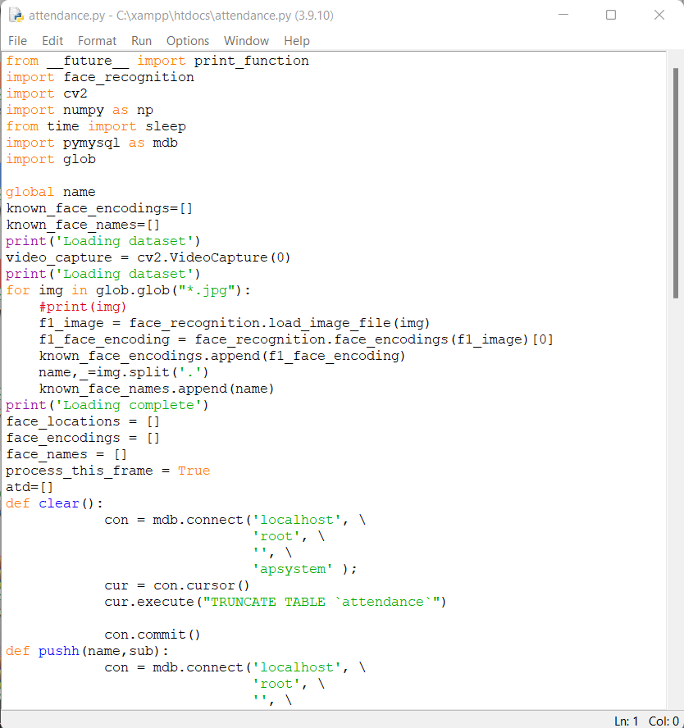The width and height of the screenshot is (684, 728).
Task: Open the Help menu
Action: click(x=297, y=40)
